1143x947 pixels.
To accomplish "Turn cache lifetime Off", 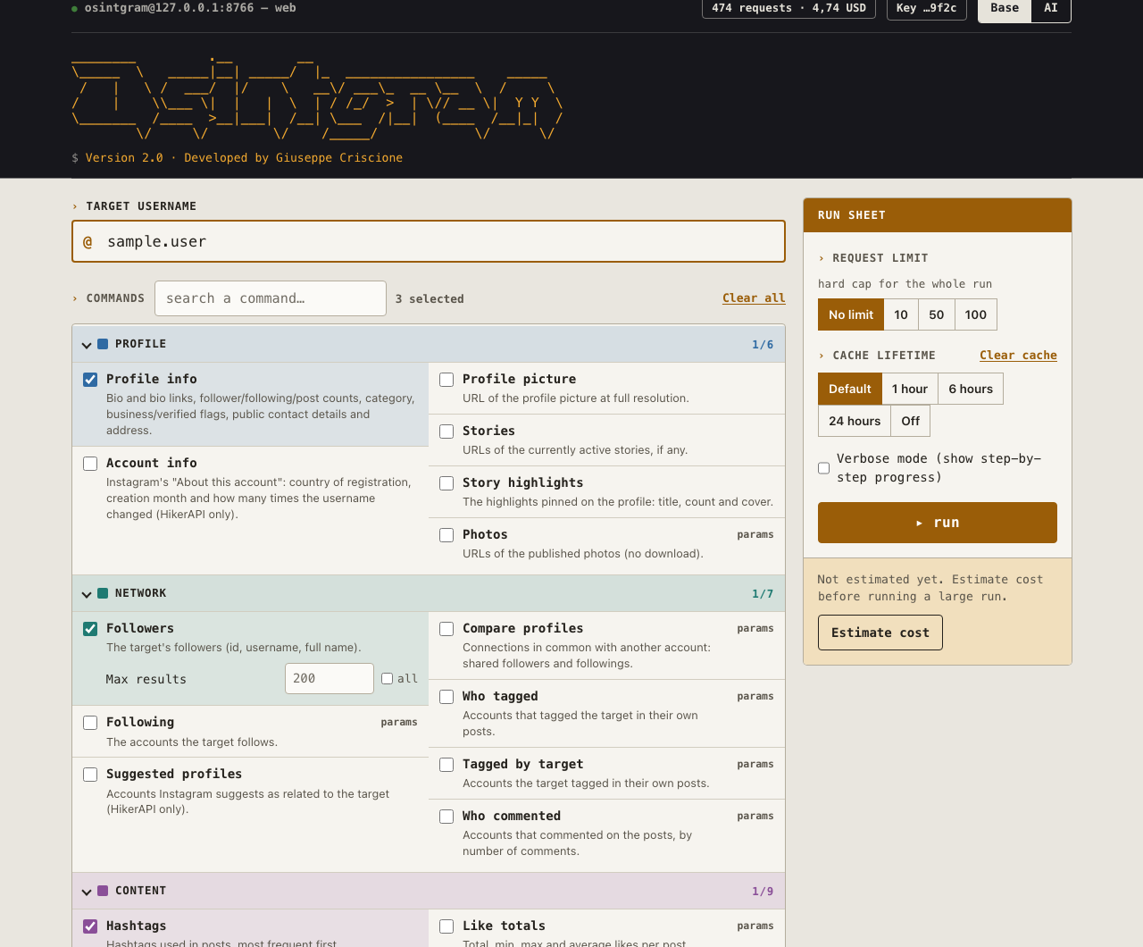I will pyautogui.click(x=911, y=421).
